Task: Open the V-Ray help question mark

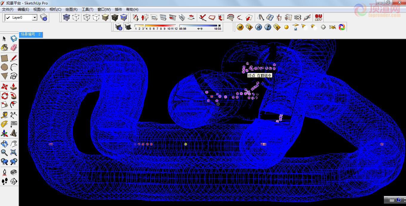Action: pyautogui.click(x=268, y=27)
